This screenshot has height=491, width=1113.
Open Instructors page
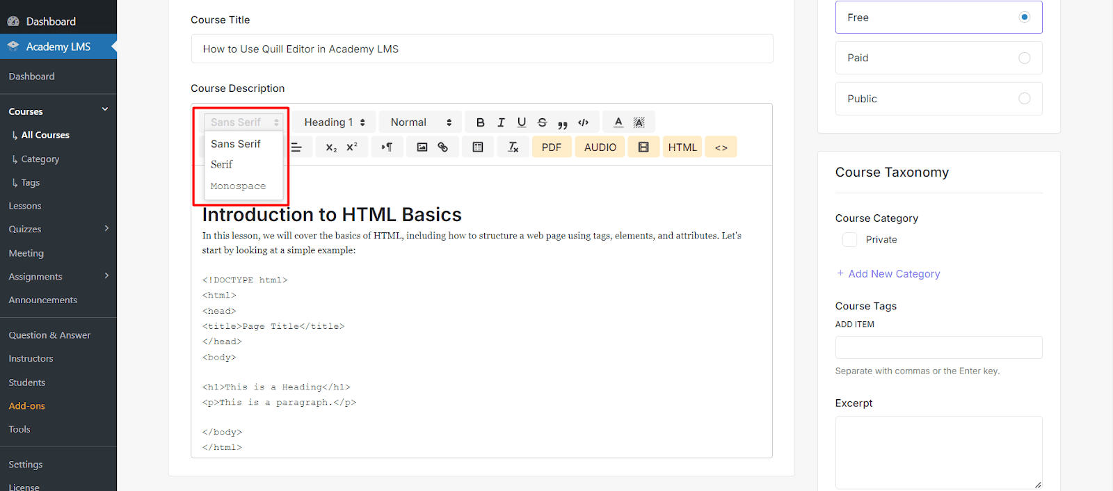31,359
